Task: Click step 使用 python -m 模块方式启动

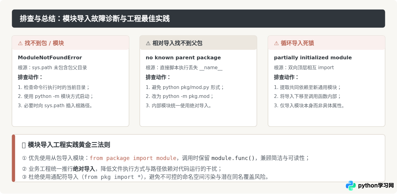Action: [x=56, y=96]
